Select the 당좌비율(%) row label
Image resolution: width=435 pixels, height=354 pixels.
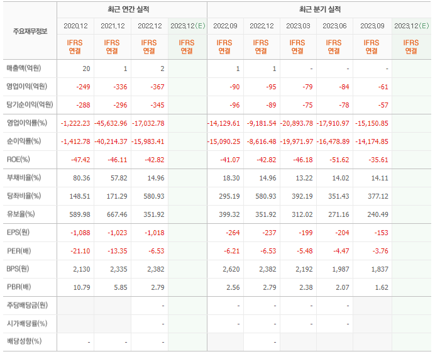pos(24,196)
